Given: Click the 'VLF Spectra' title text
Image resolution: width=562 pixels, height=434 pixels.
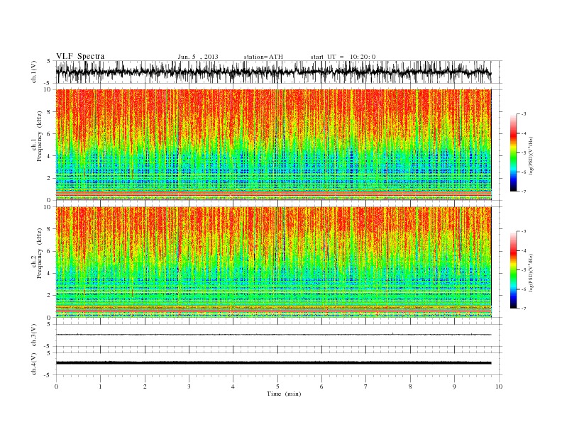Looking at the screenshot, I should pos(80,56).
